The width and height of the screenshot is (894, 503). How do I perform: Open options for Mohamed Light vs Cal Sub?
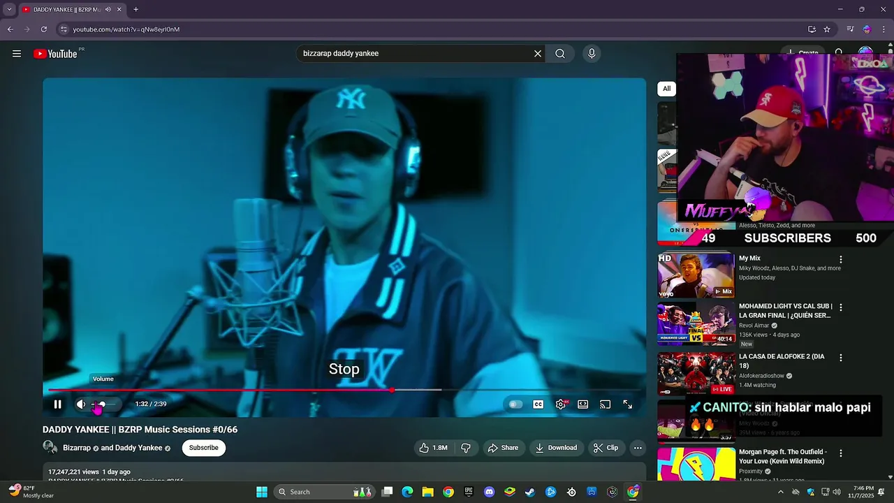click(841, 307)
